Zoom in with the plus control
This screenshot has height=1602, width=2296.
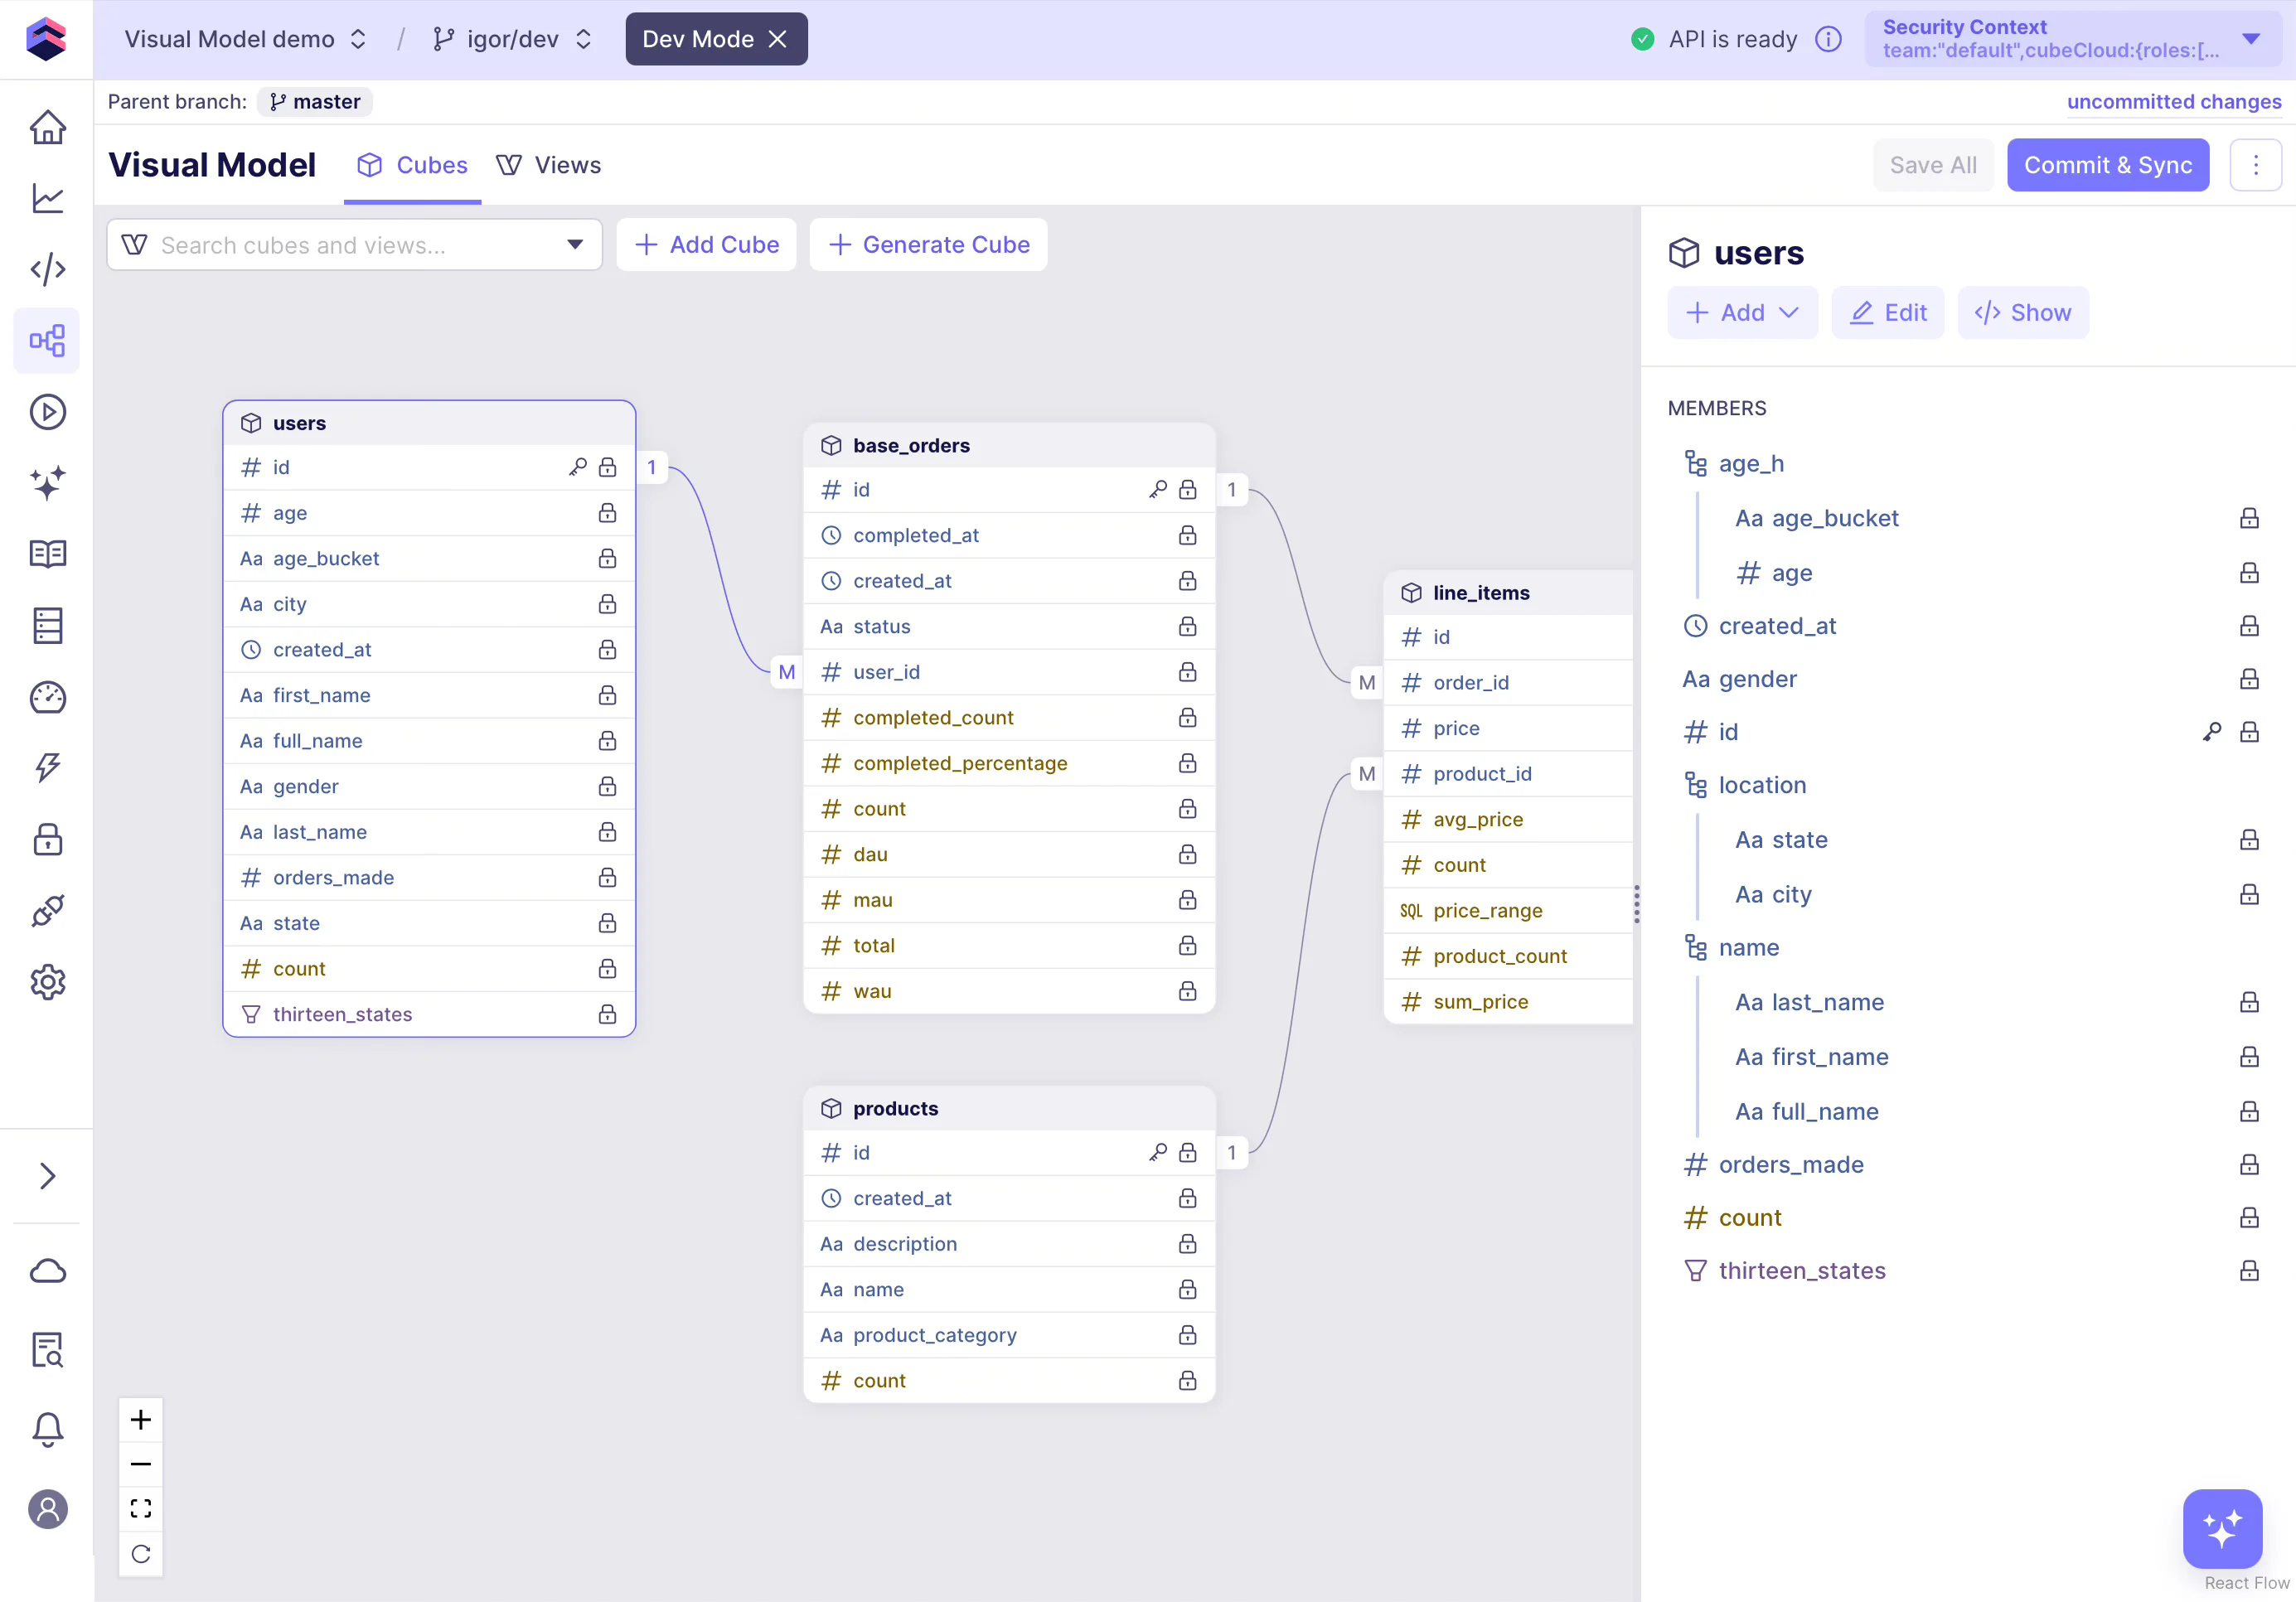[x=141, y=1419]
